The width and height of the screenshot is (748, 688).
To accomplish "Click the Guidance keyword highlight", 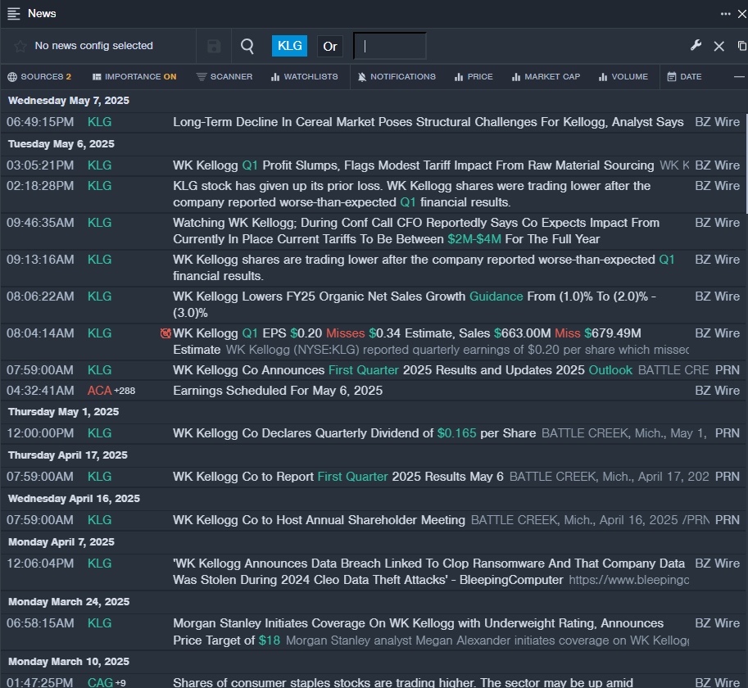I will point(496,296).
